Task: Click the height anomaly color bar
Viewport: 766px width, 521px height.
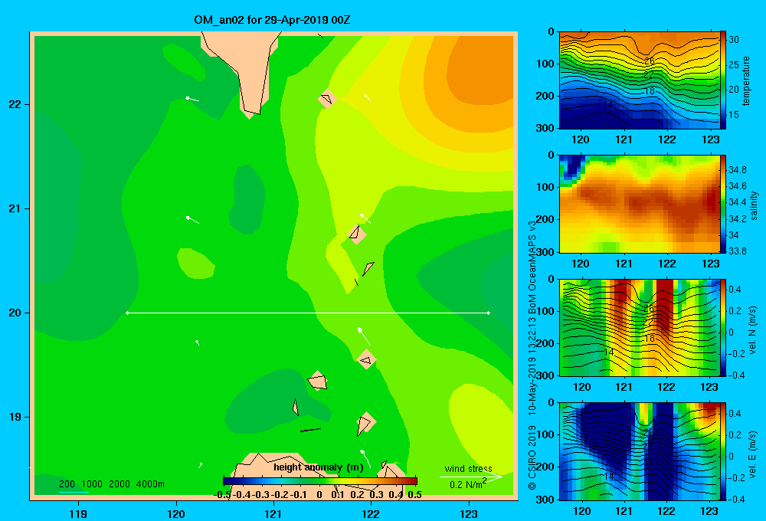Action: pos(320,481)
